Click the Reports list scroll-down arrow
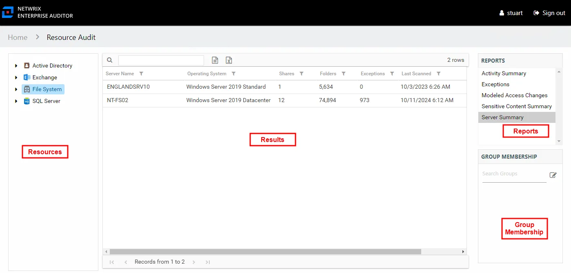This screenshot has height=273, width=571. (559, 141)
